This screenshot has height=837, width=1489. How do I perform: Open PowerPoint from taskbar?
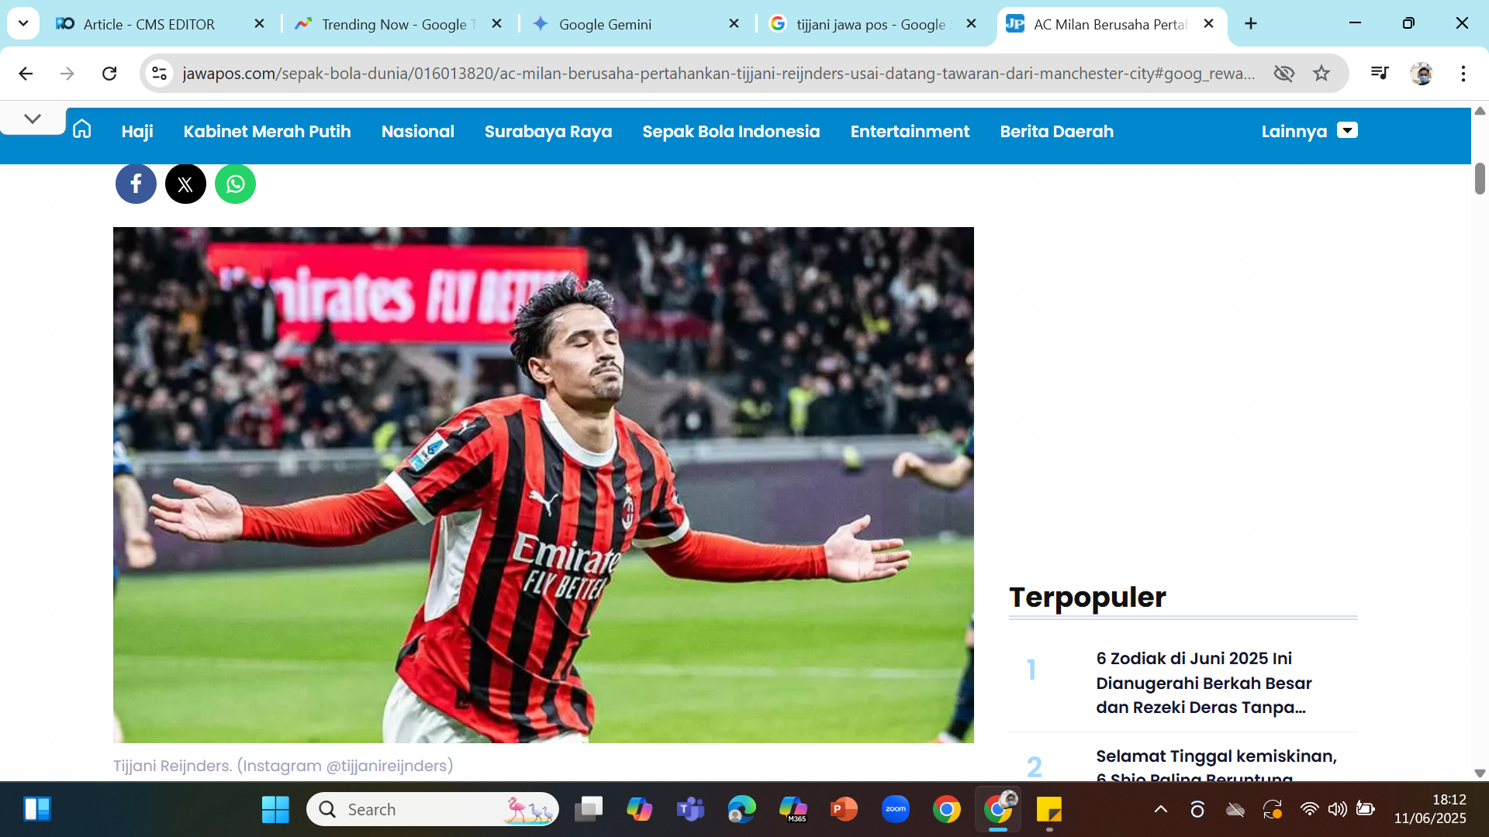844,810
